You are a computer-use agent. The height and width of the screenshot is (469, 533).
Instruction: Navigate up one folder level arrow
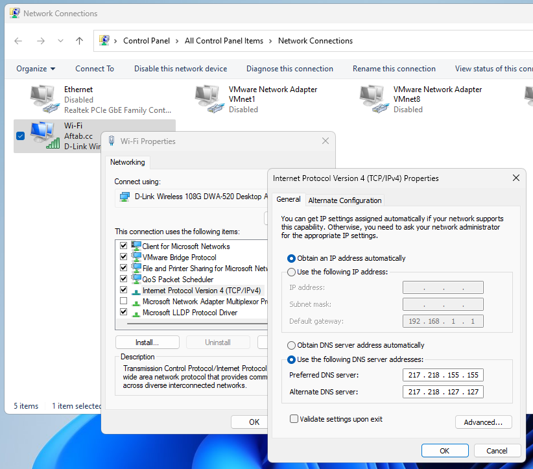pyautogui.click(x=79, y=41)
